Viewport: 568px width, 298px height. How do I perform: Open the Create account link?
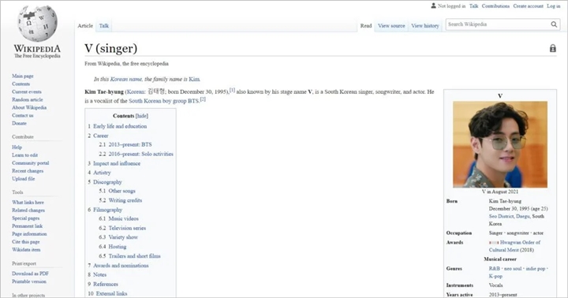click(x=528, y=6)
